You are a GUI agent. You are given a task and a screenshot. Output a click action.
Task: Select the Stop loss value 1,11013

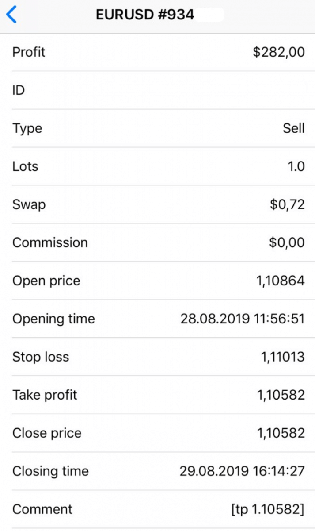pyautogui.click(x=281, y=357)
